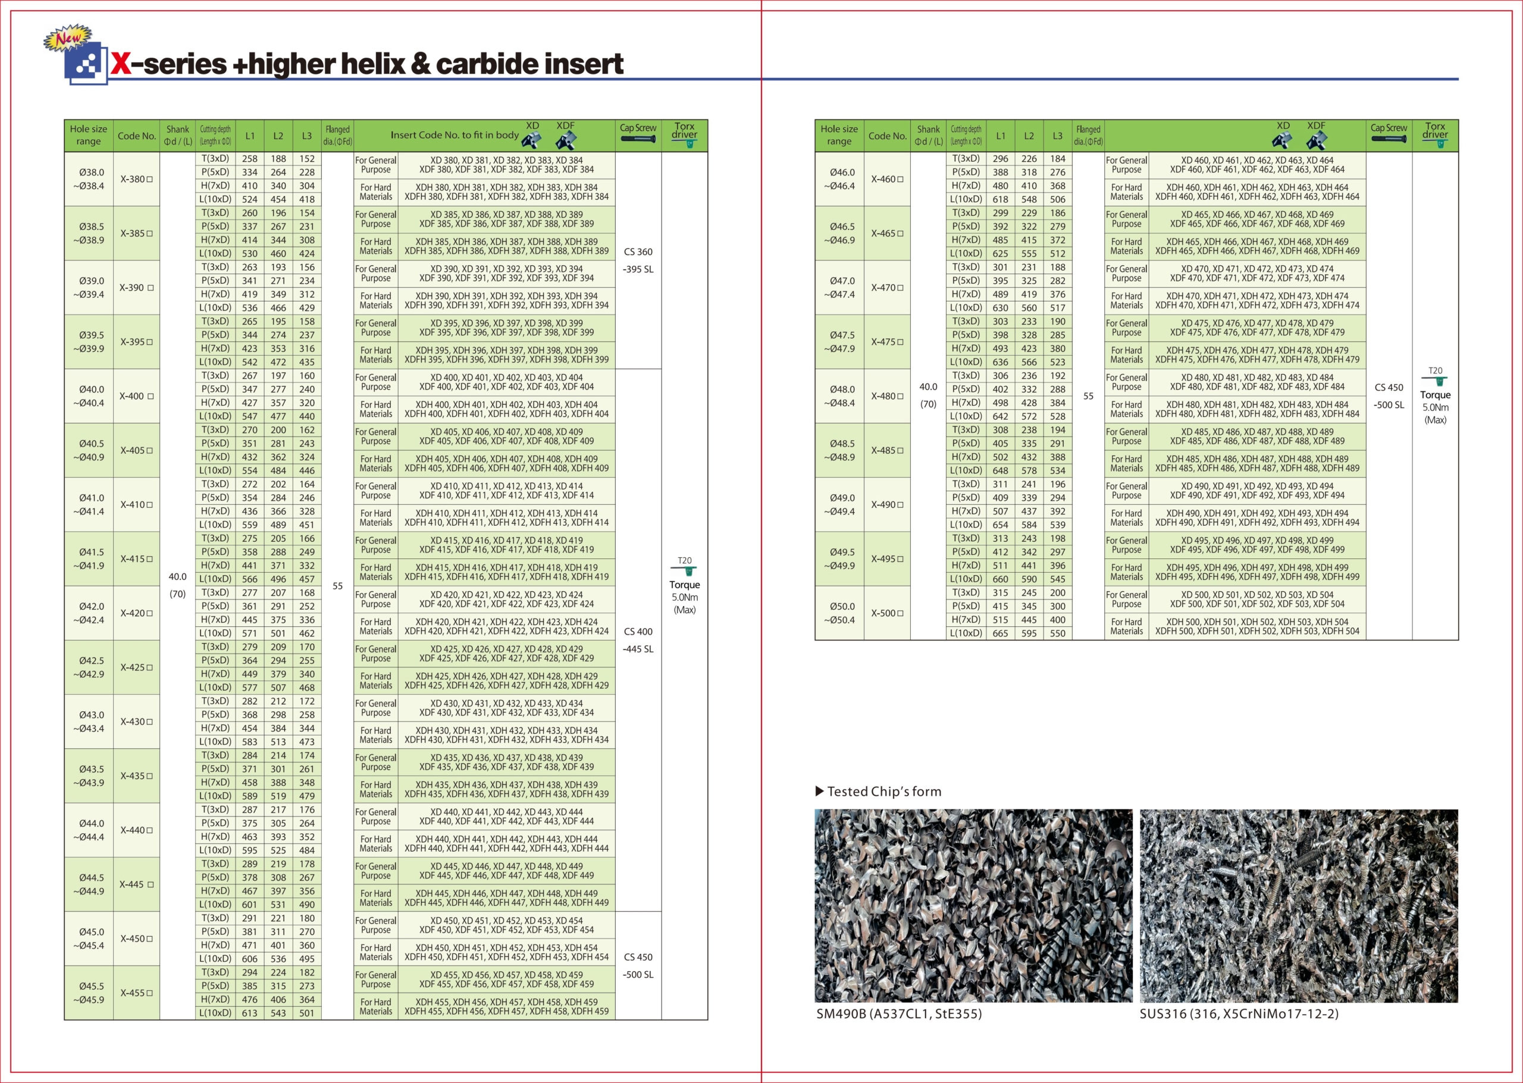Viewport: 1523px width, 1083px height.
Task: Click the cap screw image in right table header
Action: tap(1389, 139)
